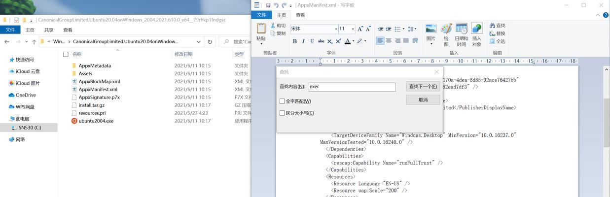Align text left in WordPad
Viewport: 610px width, 197px height.
(x=380, y=41)
